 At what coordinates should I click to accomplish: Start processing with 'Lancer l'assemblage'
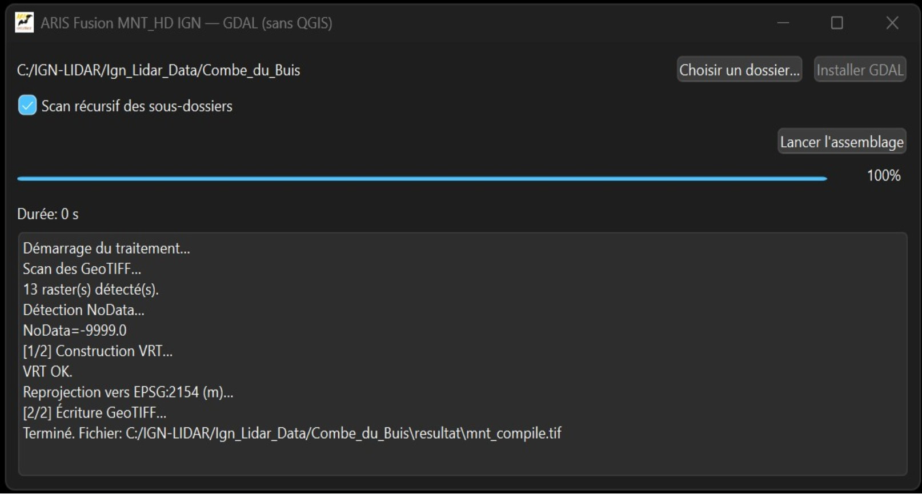(x=841, y=142)
